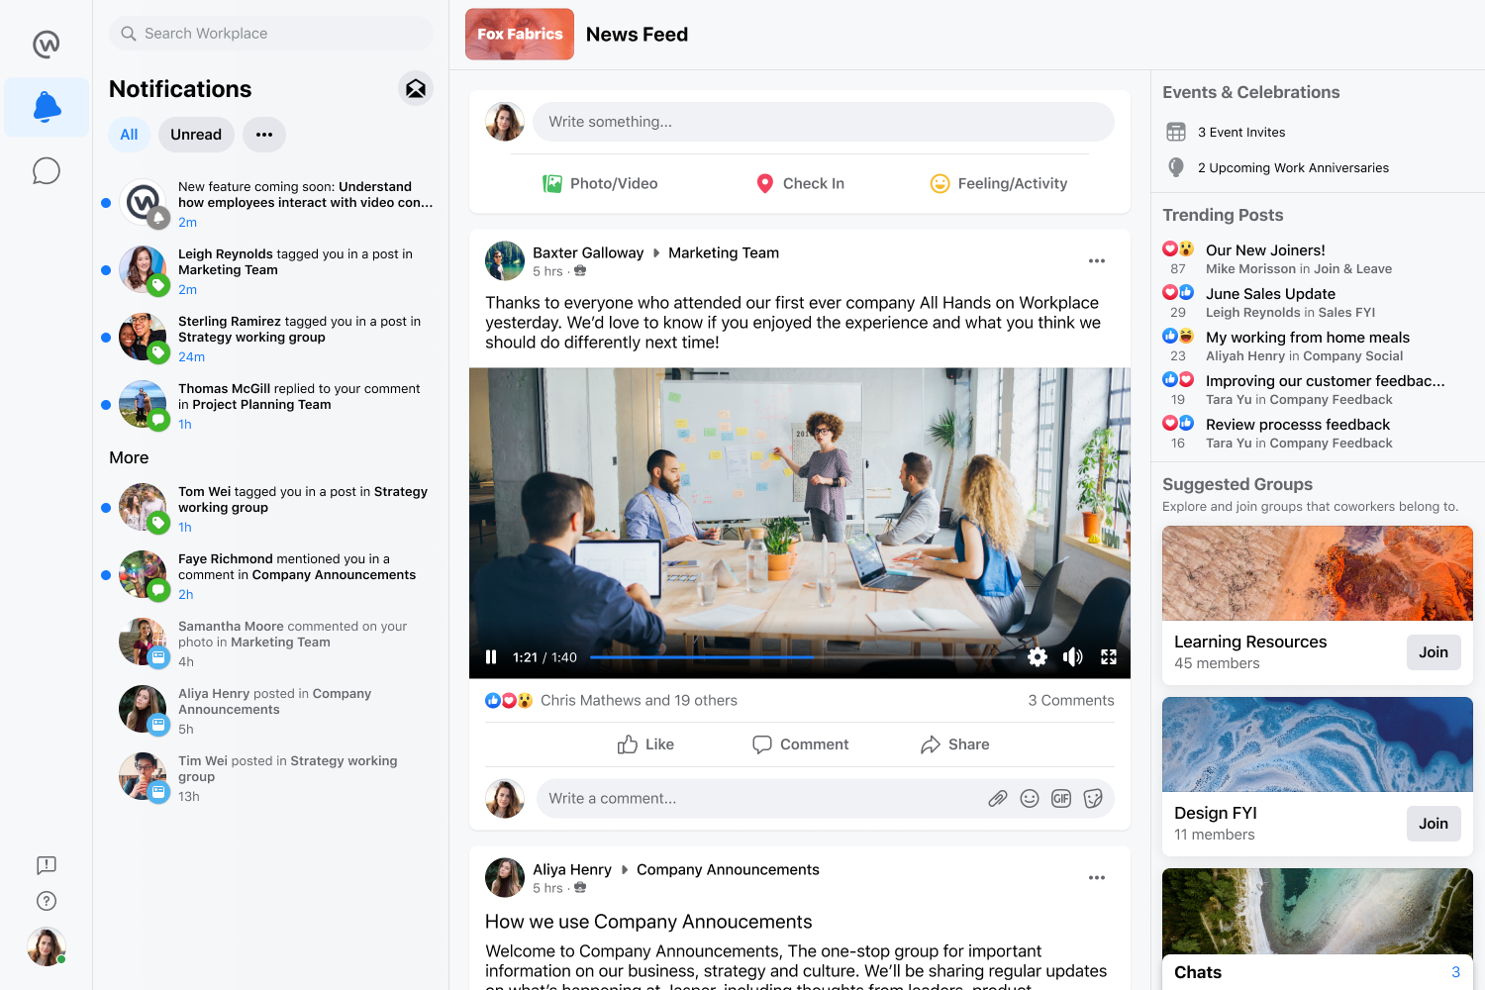Image resolution: width=1485 pixels, height=990 pixels.
Task: Open the GIF picker in the comment box
Action: coord(1060,798)
